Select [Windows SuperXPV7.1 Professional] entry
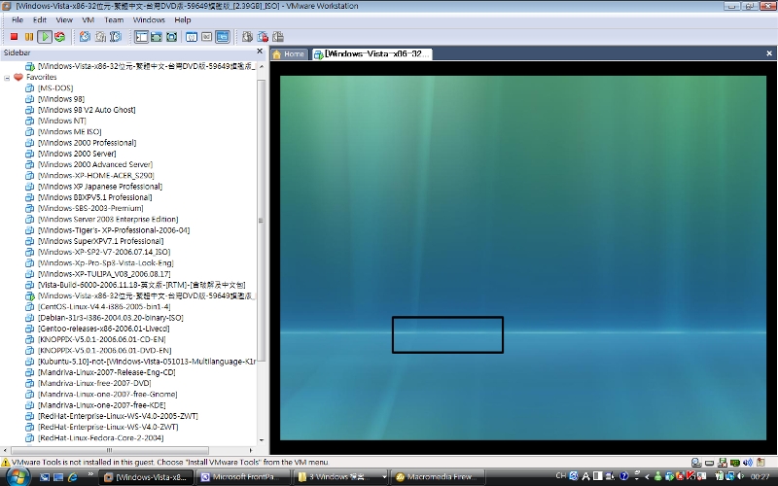Screen dimensions: 778x486 pyautogui.click(x=101, y=240)
